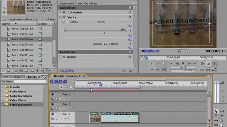Sort project items by Name column
This screenshot has width=227, height=127.
pyautogui.click(x=19, y=24)
